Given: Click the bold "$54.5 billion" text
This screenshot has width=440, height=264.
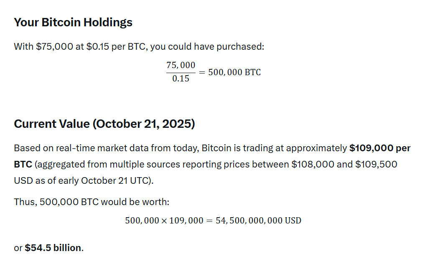Looking at the screenshot, I should [53, 248].
